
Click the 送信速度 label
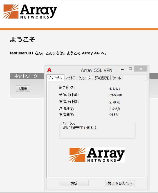pos(66,108)
